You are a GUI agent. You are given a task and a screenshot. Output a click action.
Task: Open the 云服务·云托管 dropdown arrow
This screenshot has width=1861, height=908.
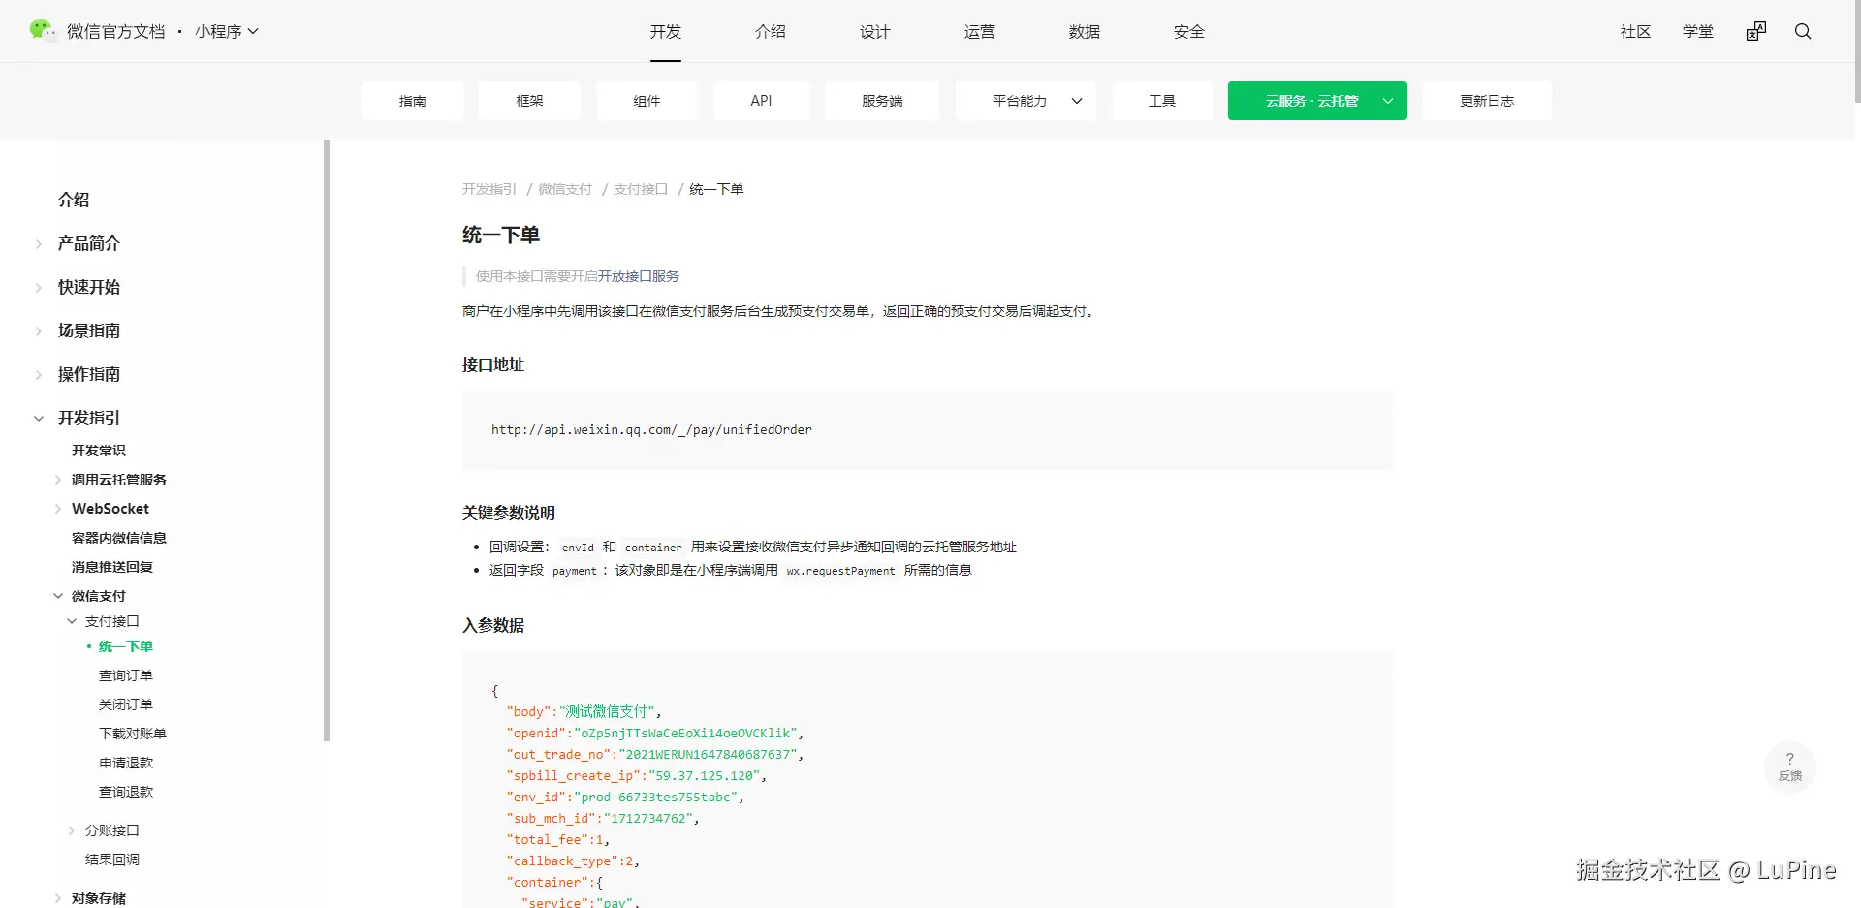coord(1388,101)
